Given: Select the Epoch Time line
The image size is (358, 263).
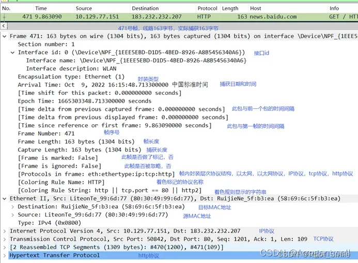Looking at the screenshot, I should pyautogui.click(x=77, y=101).
